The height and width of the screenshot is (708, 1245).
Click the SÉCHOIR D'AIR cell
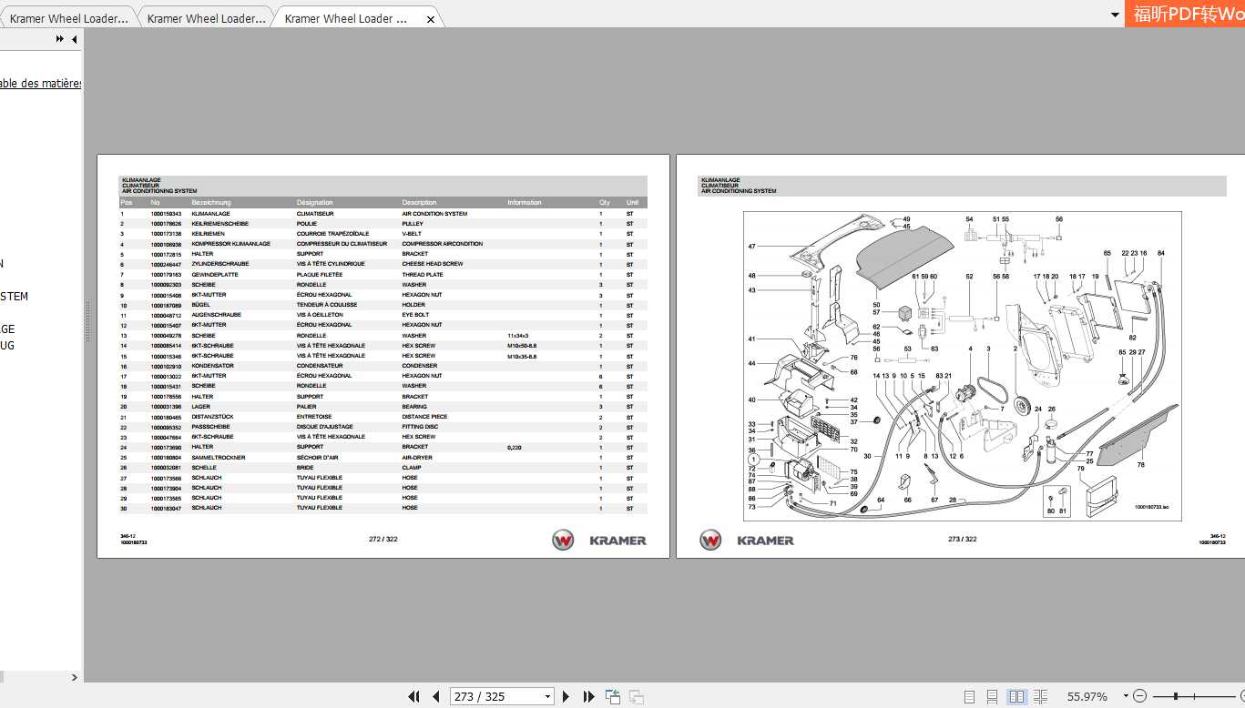[x=317, y=458]
